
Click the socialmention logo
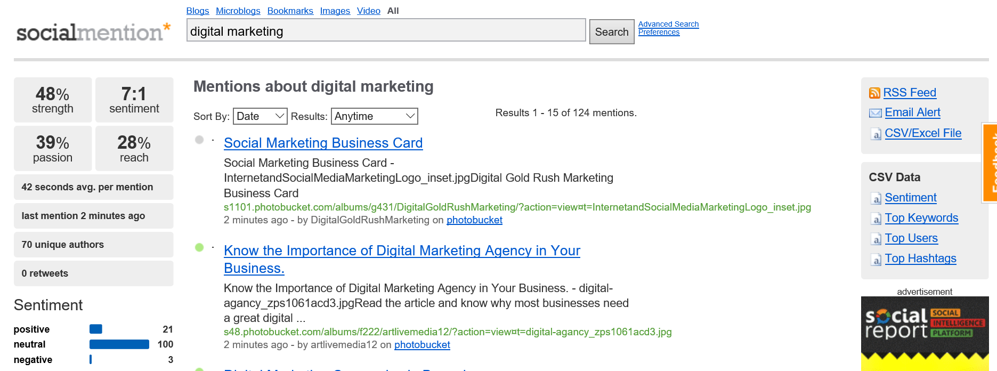pos(93,32)
